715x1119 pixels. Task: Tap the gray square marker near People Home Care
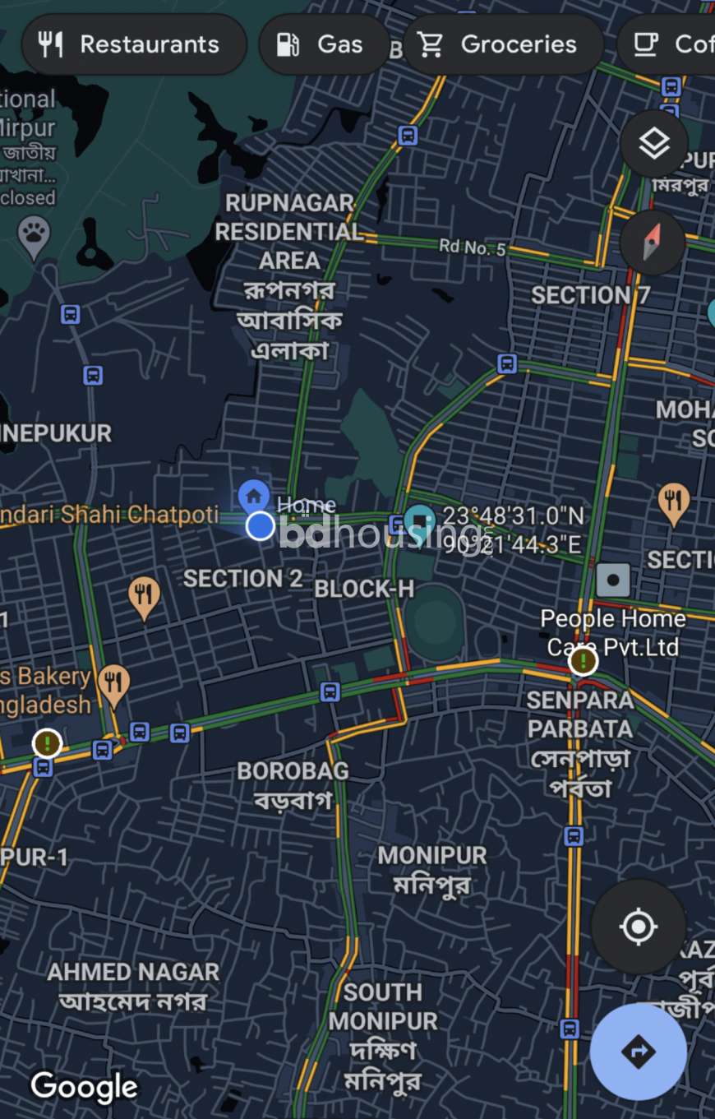pos(613,580)
